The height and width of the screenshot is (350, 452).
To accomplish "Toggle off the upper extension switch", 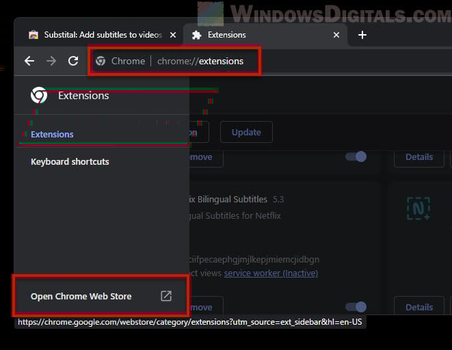I will point(356,157).
